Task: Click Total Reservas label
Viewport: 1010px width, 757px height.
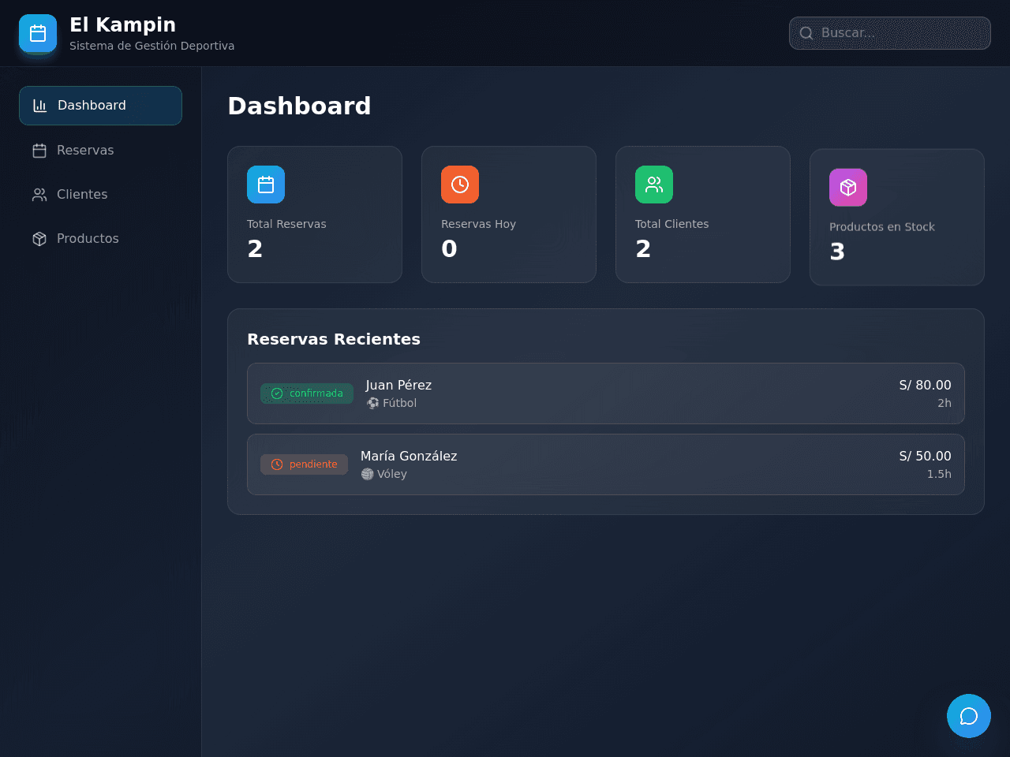Action: 286,224
